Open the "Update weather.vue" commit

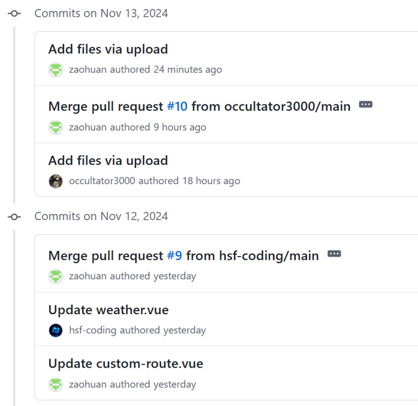(x=109, y=310)
